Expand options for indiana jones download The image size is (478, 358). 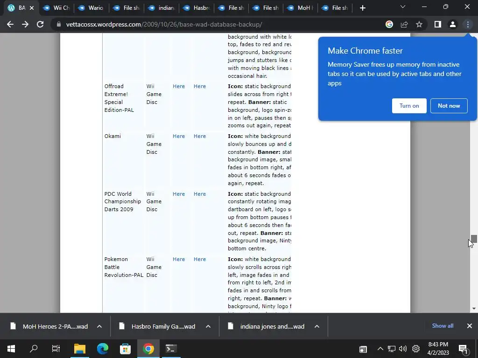pyautogui.click(x=317, y=326)
